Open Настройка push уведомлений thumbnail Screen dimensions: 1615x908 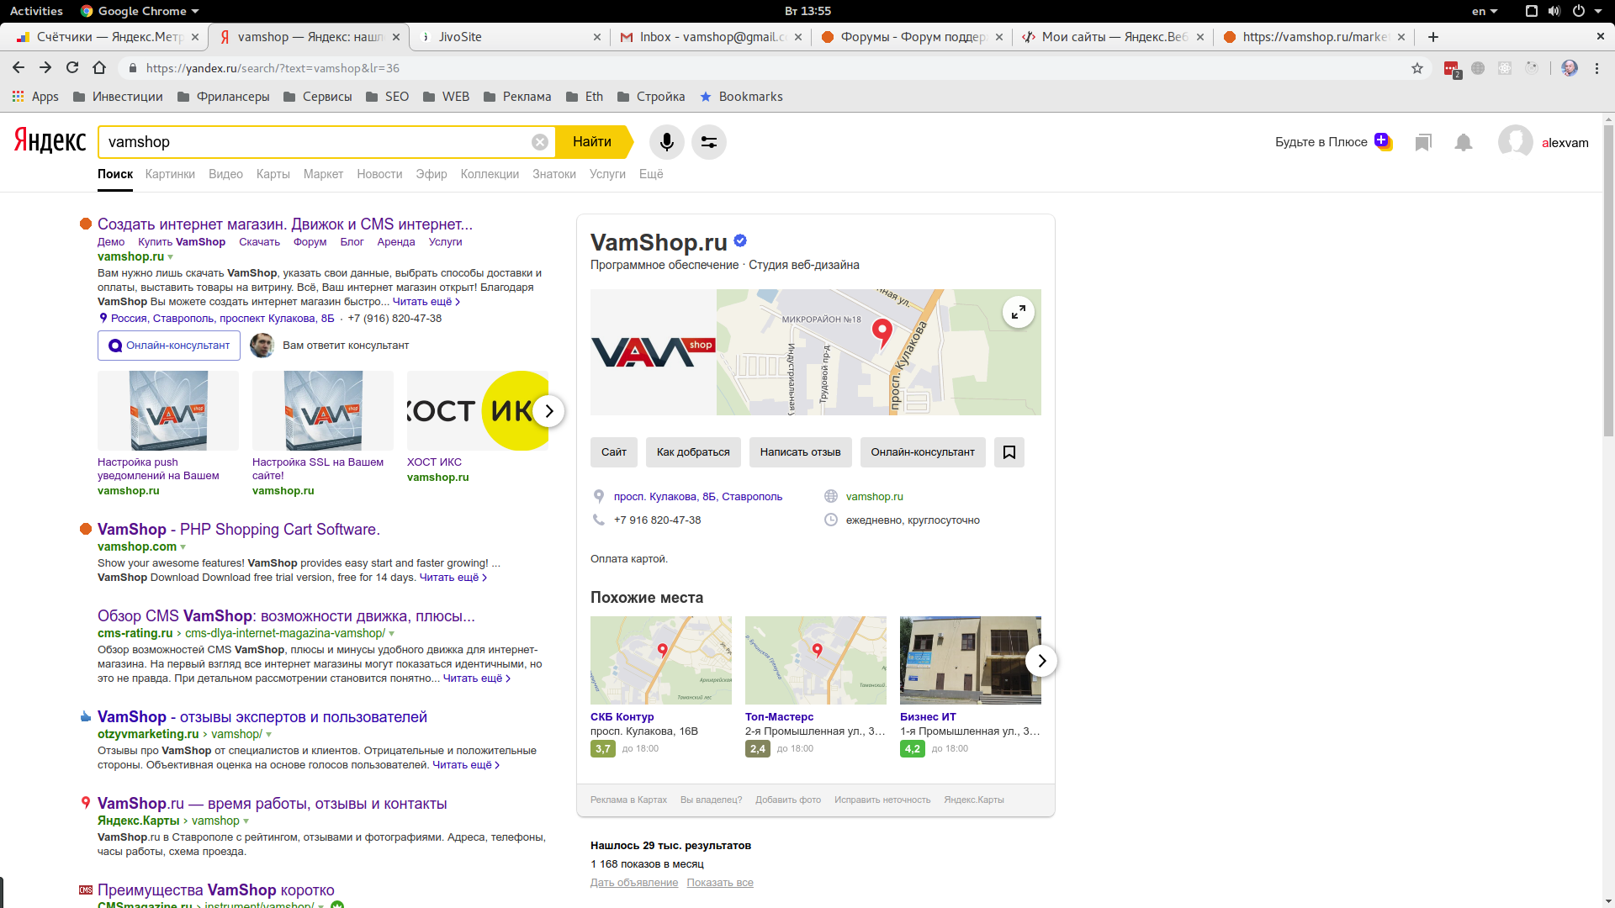(x=168, y=411)
